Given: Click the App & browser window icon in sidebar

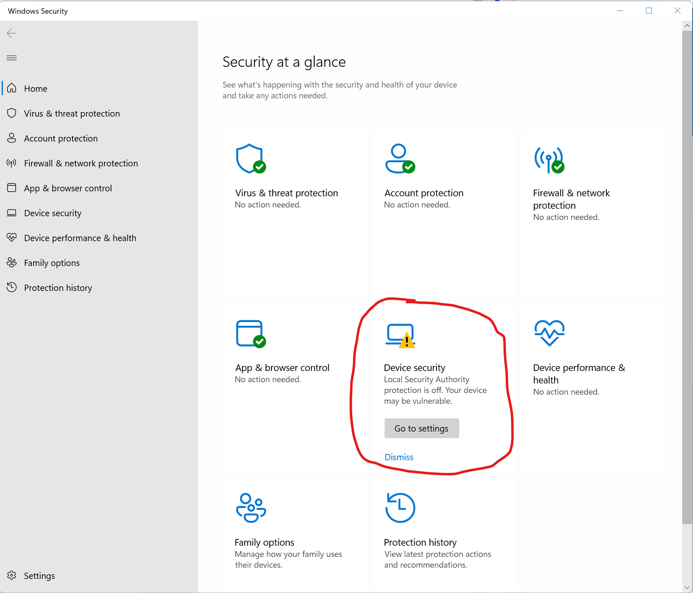Looking at the screenshot, I should 12,188.
